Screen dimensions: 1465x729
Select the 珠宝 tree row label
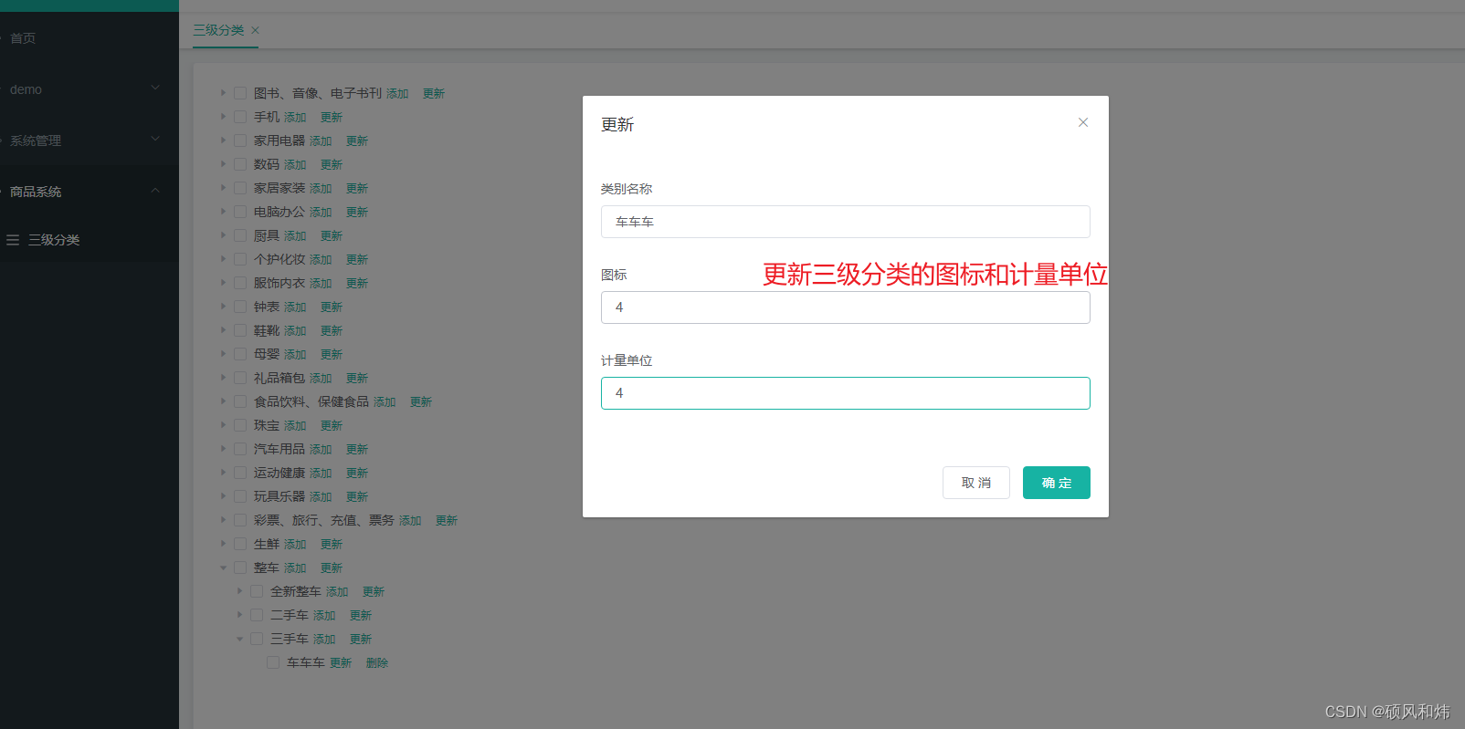coord(267,425)
